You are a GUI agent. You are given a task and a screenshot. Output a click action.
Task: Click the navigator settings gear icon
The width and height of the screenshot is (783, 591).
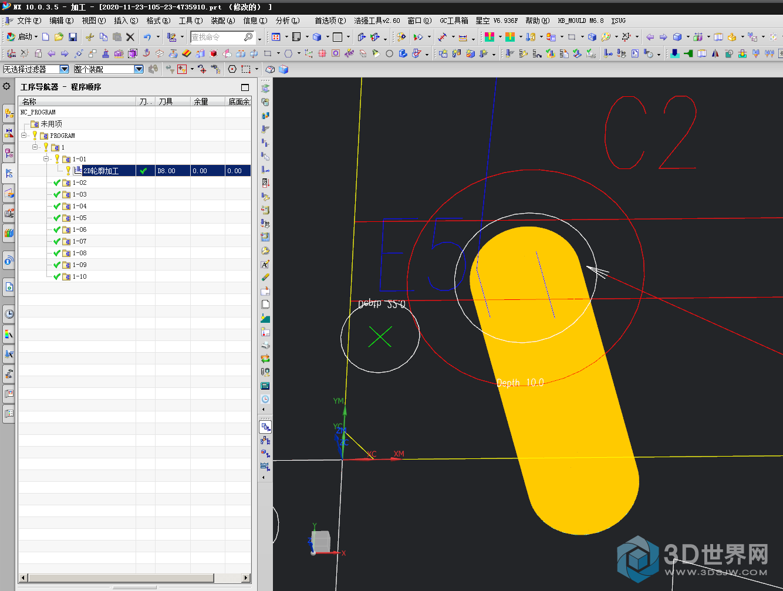click(x=6, y=86)
